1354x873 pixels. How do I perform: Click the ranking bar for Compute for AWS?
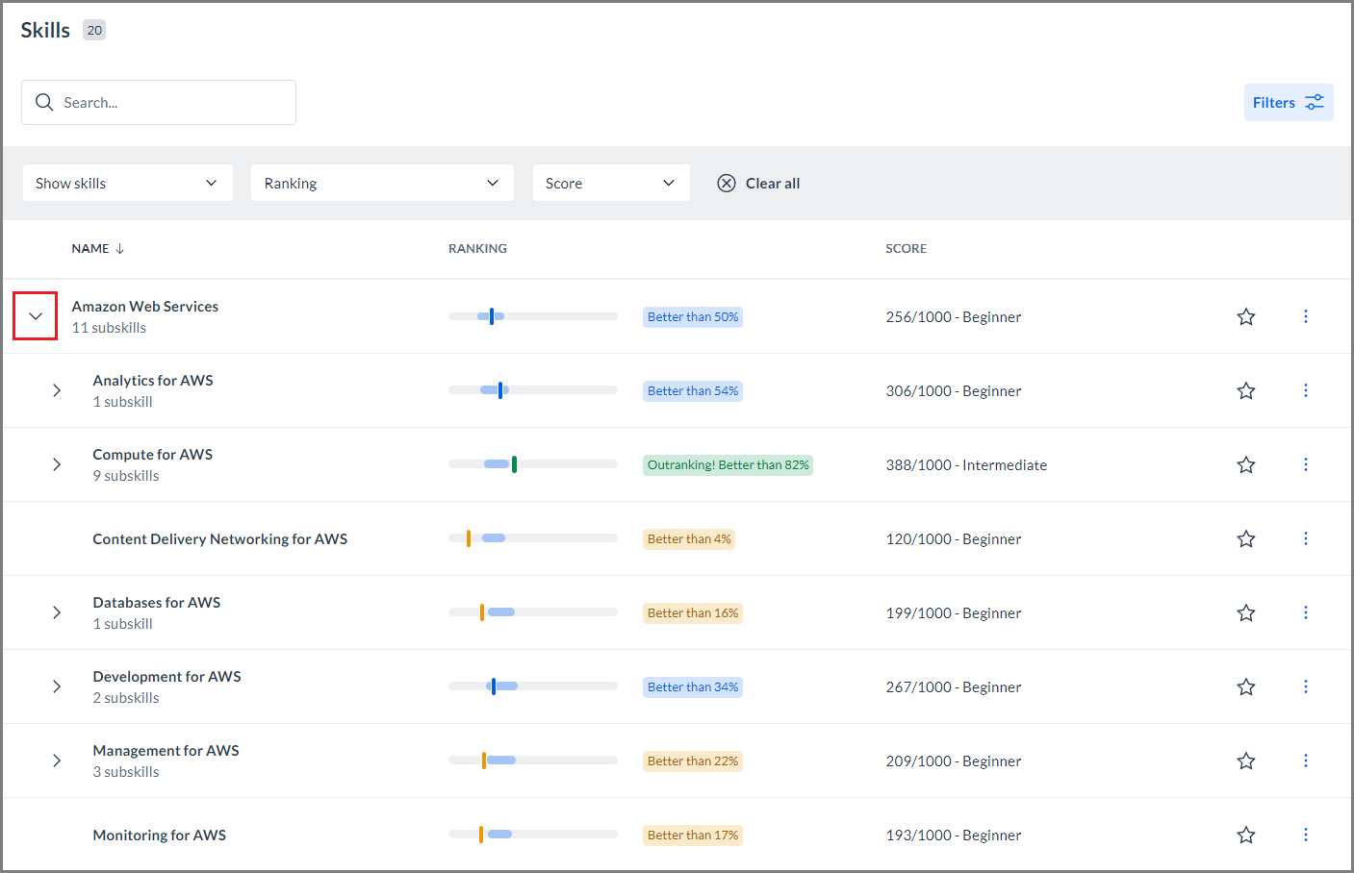[x=532, y=464]
